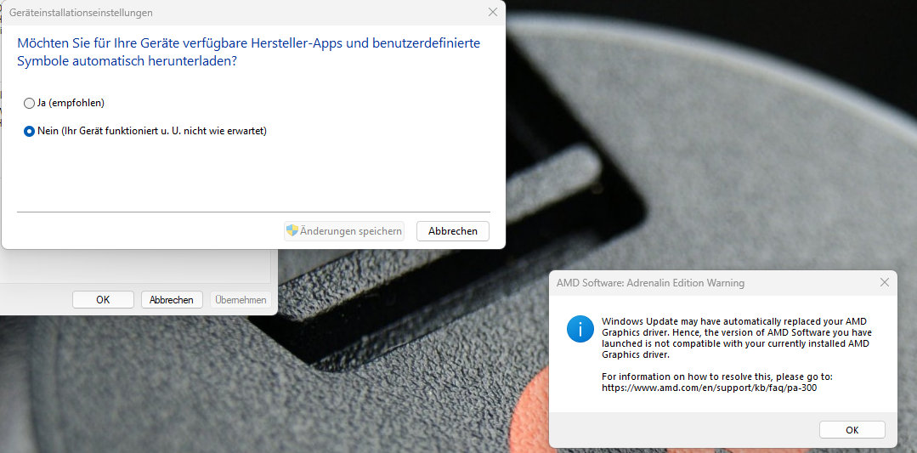
Task: Cancel the Geräteinstallationseinstellungen dialog with Abbrechen
Action: [x=453, y=231]
